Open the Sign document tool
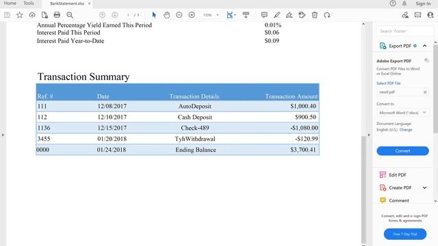The height and width of the screenshot is (246, 438). [289, 15]
